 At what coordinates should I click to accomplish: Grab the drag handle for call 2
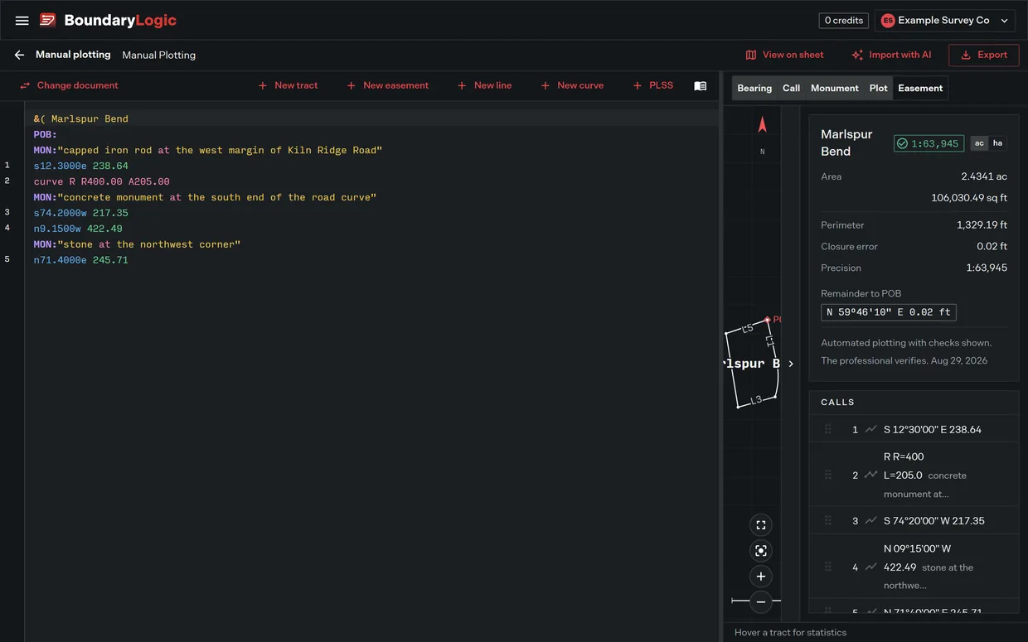(827, 475)
